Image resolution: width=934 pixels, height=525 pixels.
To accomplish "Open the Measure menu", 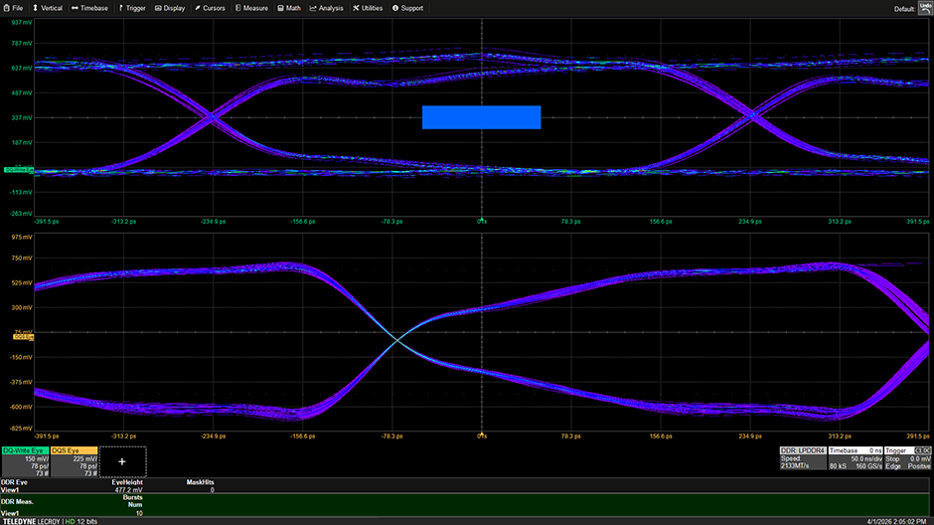I will pyautogui.click(x=253, y=8).
